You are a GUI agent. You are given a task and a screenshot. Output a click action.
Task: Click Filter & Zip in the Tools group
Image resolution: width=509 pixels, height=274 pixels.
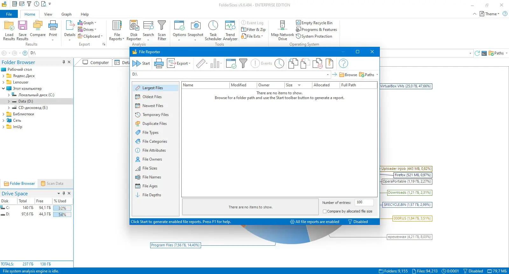click(x=254, y=30)
